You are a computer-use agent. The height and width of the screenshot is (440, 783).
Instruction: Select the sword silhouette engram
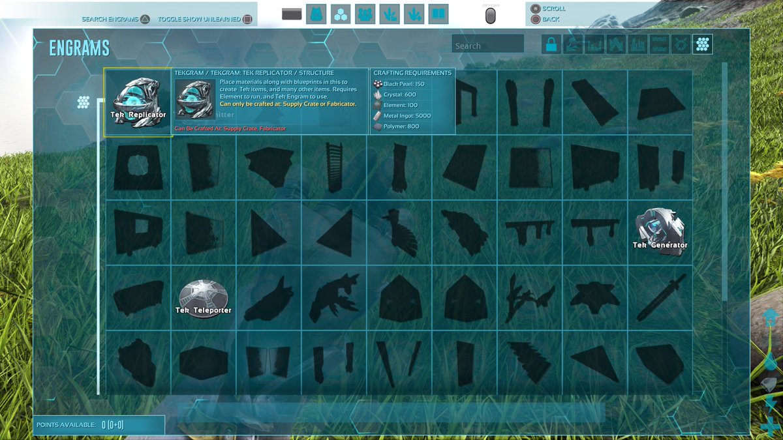click(660, 298)
